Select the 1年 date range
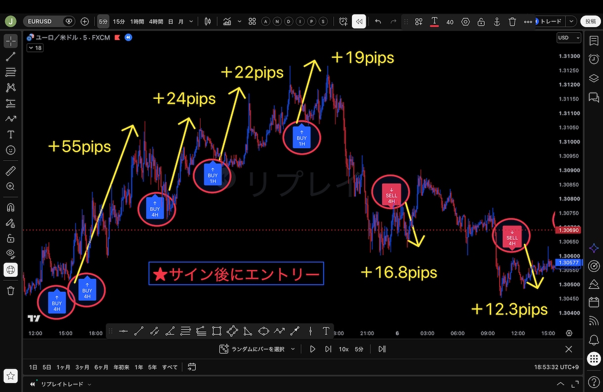 139,367
